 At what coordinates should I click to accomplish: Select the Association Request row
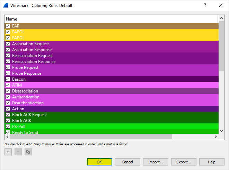[x=112, y=44]
